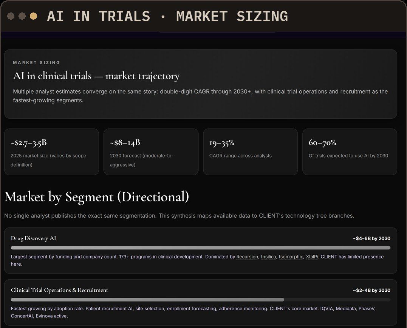The height and width of the screenshot is (328, 407).
Task: Click the 'Largest segment by funding' description
Action: pos(197,260)
